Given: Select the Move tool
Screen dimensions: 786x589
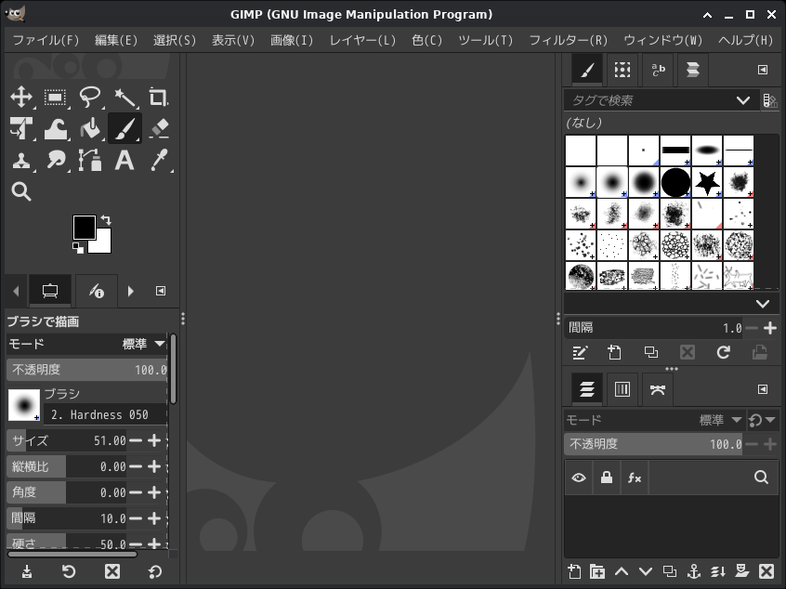Looking at the screenshot, I should click(x=21, y=98).
